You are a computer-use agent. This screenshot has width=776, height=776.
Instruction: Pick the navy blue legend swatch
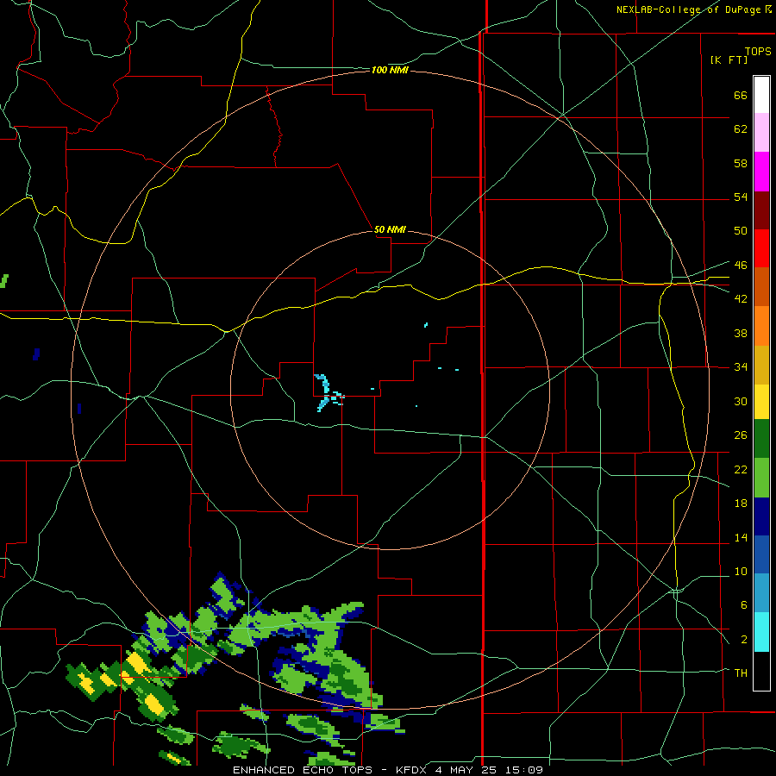[x=761, y=516]
